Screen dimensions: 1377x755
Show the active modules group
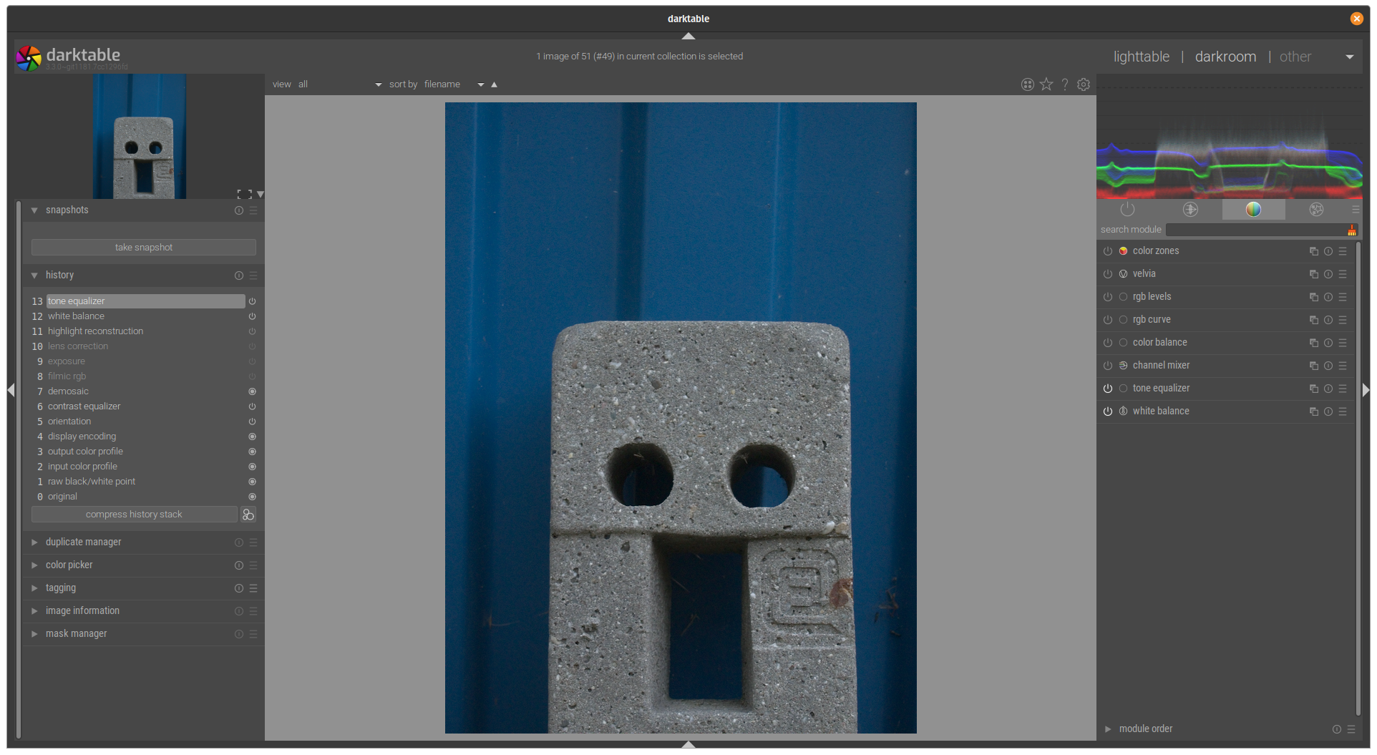click(1128, 209)
